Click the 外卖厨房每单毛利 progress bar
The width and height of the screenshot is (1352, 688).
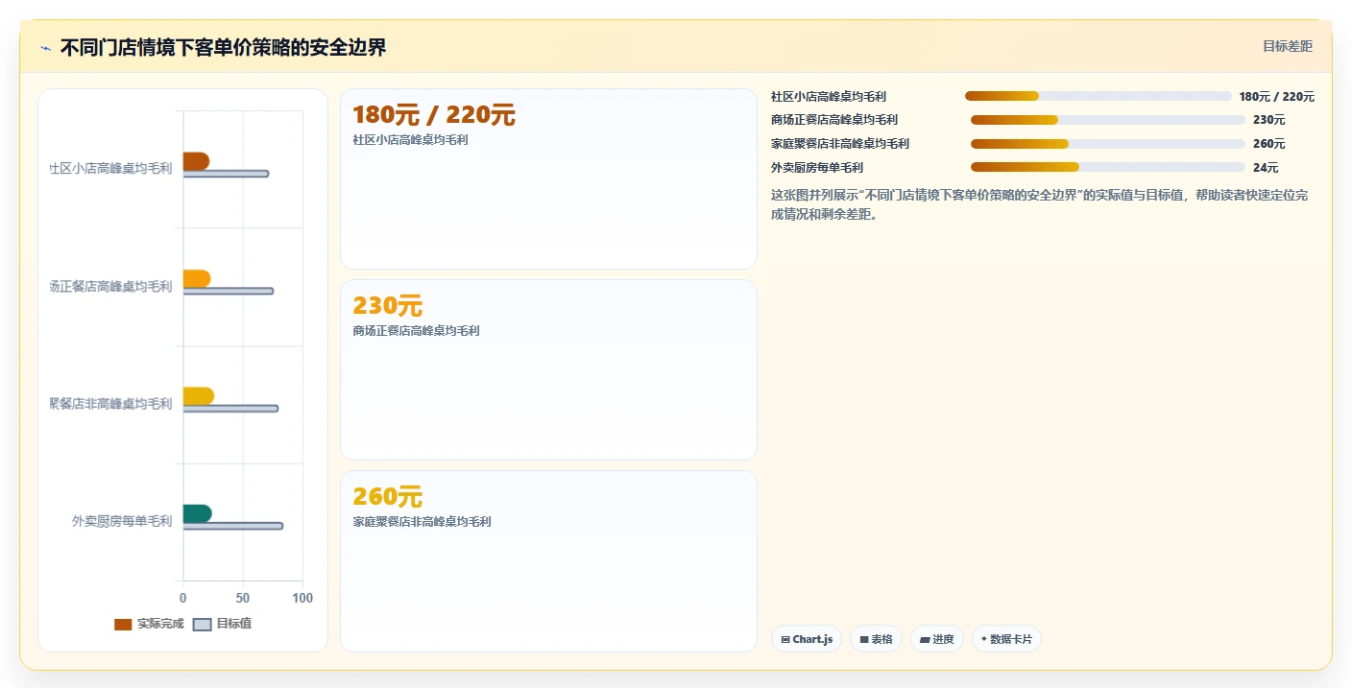(1107, 167)
